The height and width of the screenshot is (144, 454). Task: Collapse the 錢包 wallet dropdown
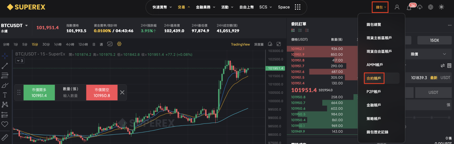click(380, 7)
